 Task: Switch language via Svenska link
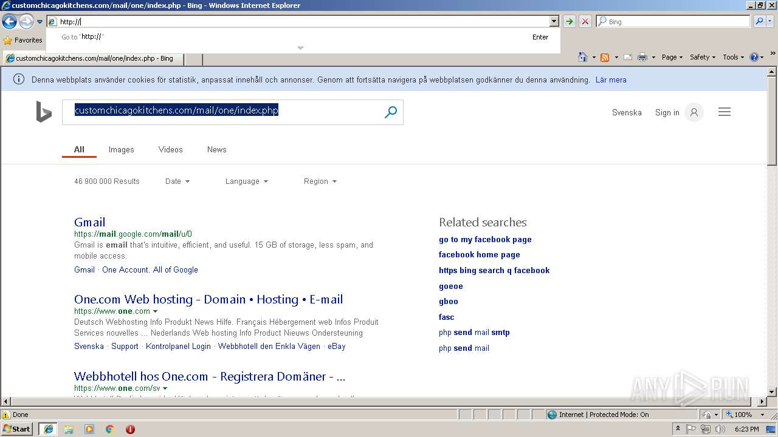627,112
